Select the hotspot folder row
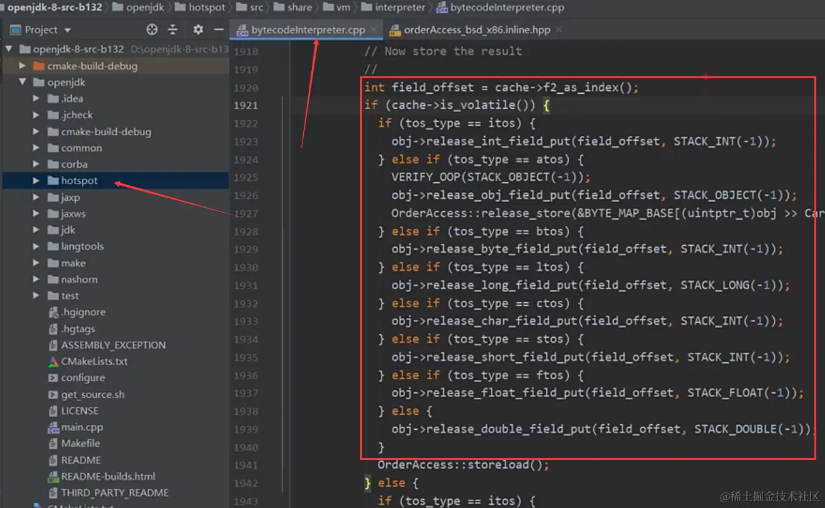This screenshot has height=508, width=825. [115, 181]
